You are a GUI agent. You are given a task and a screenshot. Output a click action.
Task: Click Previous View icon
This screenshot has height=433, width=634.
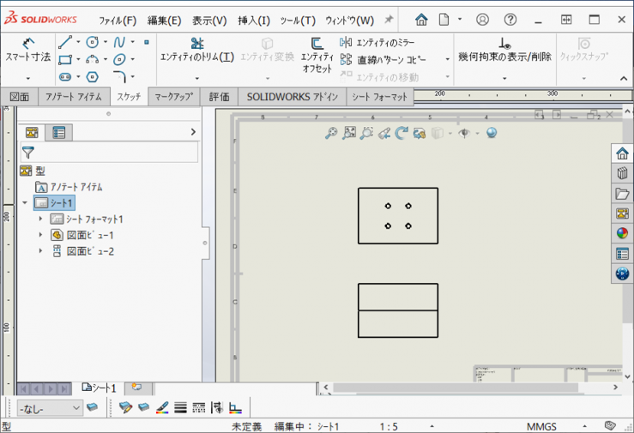coord(384,133)
